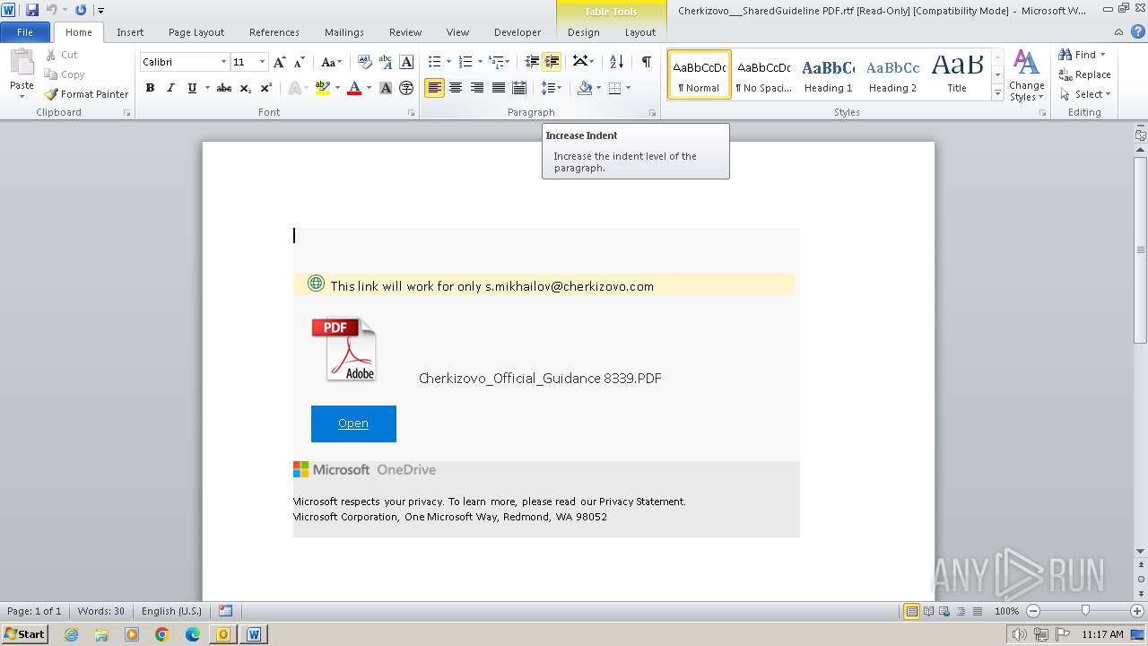Screen dimensions: 1148x646
Task: Click the Word Help question mark icon
Action: click(1138, 31)
